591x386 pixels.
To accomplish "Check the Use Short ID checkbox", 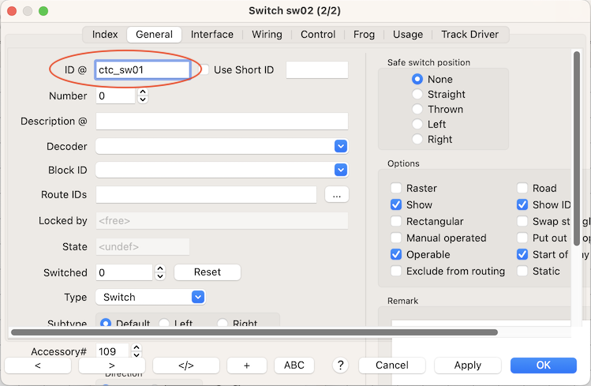I will coord(204,69).
